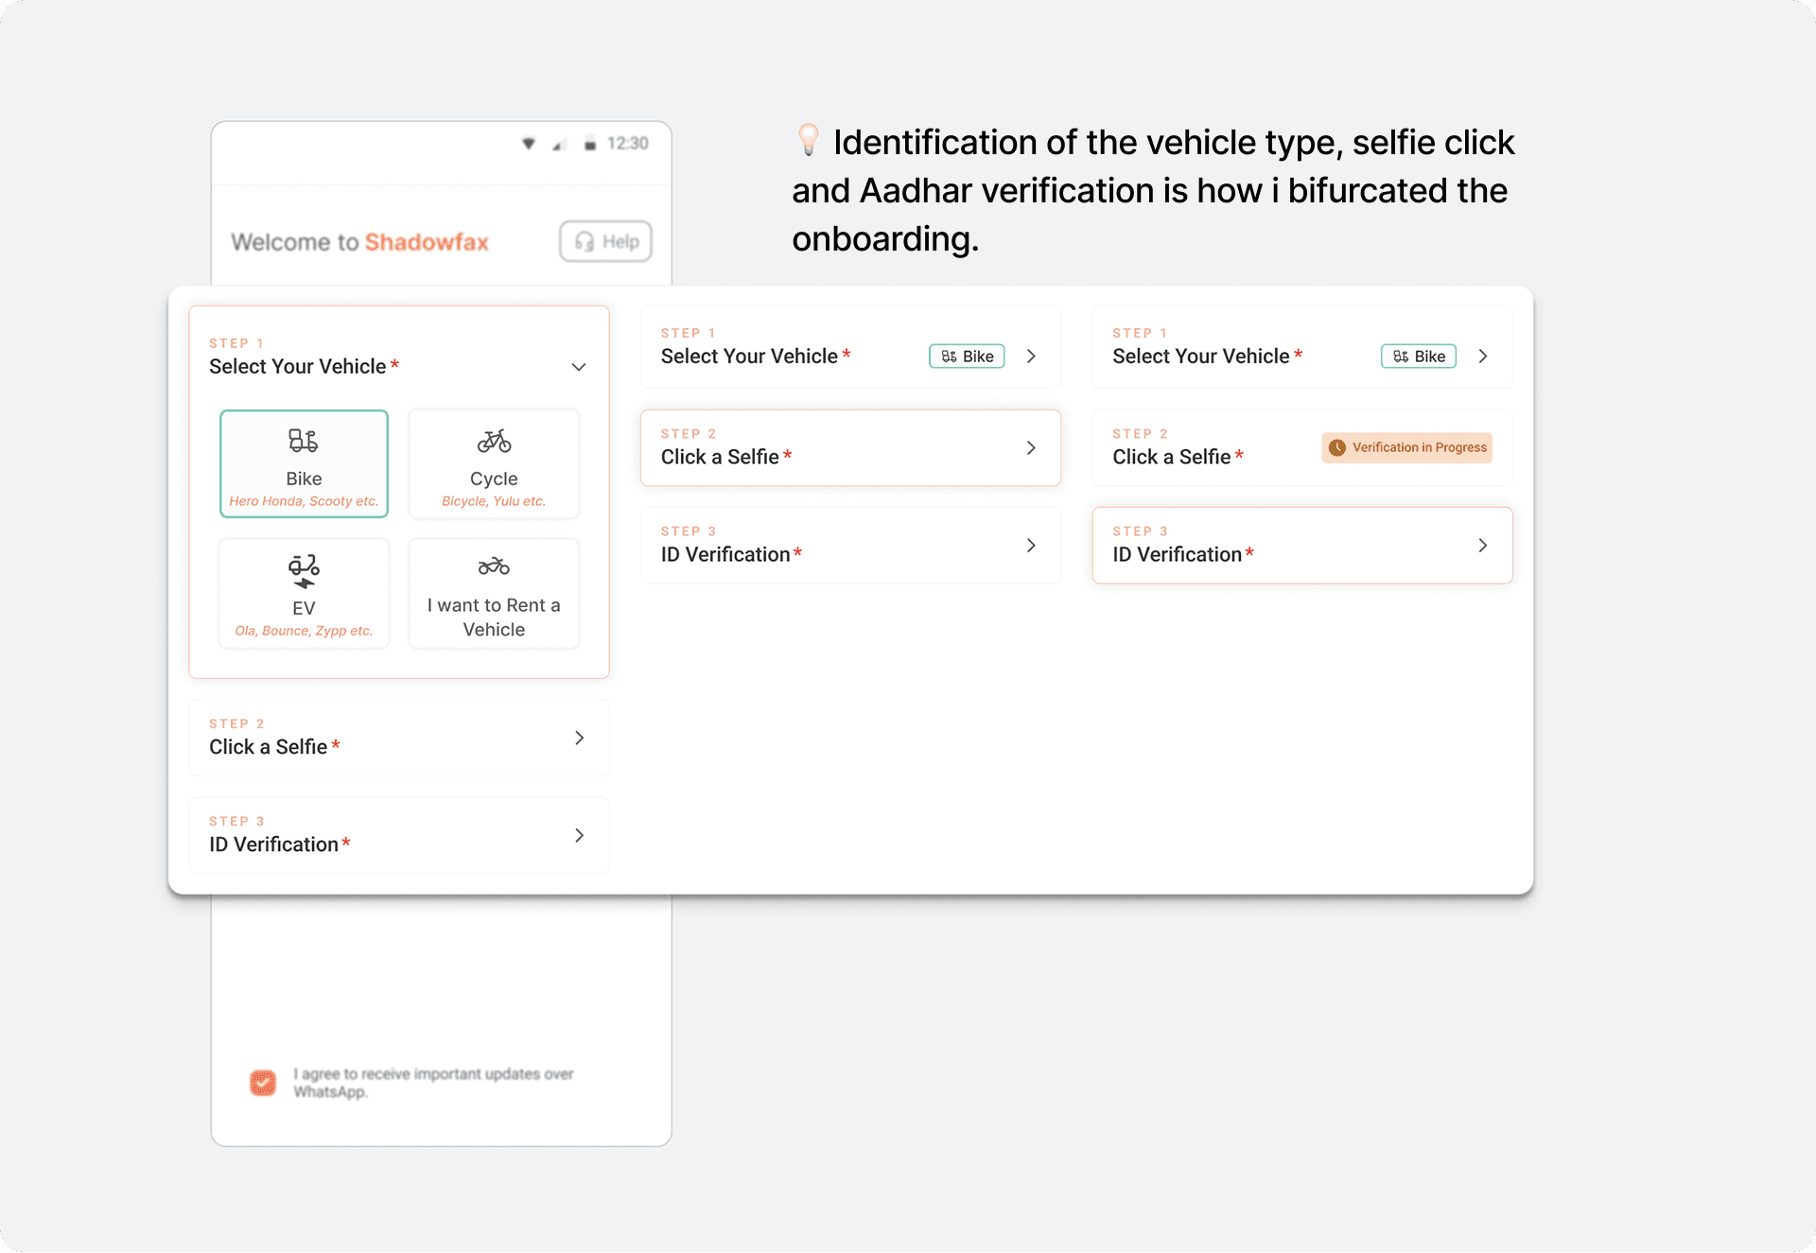1816x1253 pixels.
Task: Click the lightbulb icon beside the heading
Action: click(808, 140)
